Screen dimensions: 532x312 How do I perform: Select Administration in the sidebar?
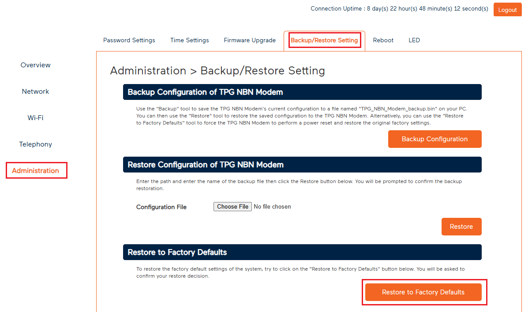[x=36, y=170]
